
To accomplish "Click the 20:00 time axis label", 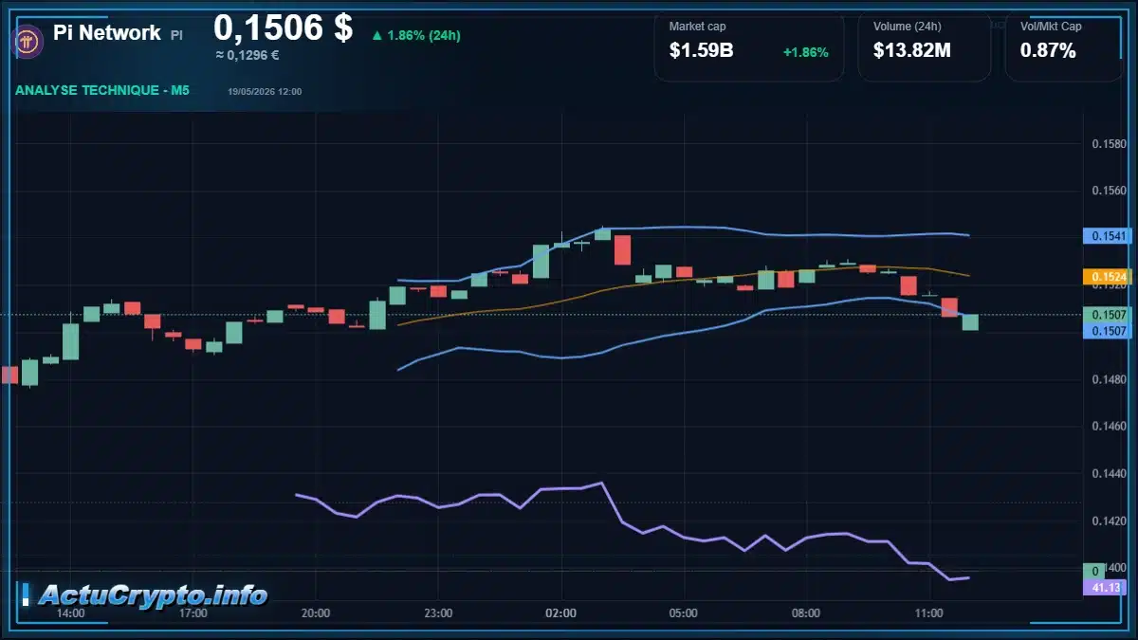I will [x=316, y=613].
